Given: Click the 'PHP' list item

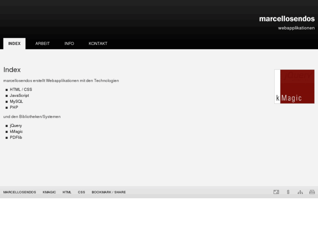Looking at the screenshot, I should (14, 107).
